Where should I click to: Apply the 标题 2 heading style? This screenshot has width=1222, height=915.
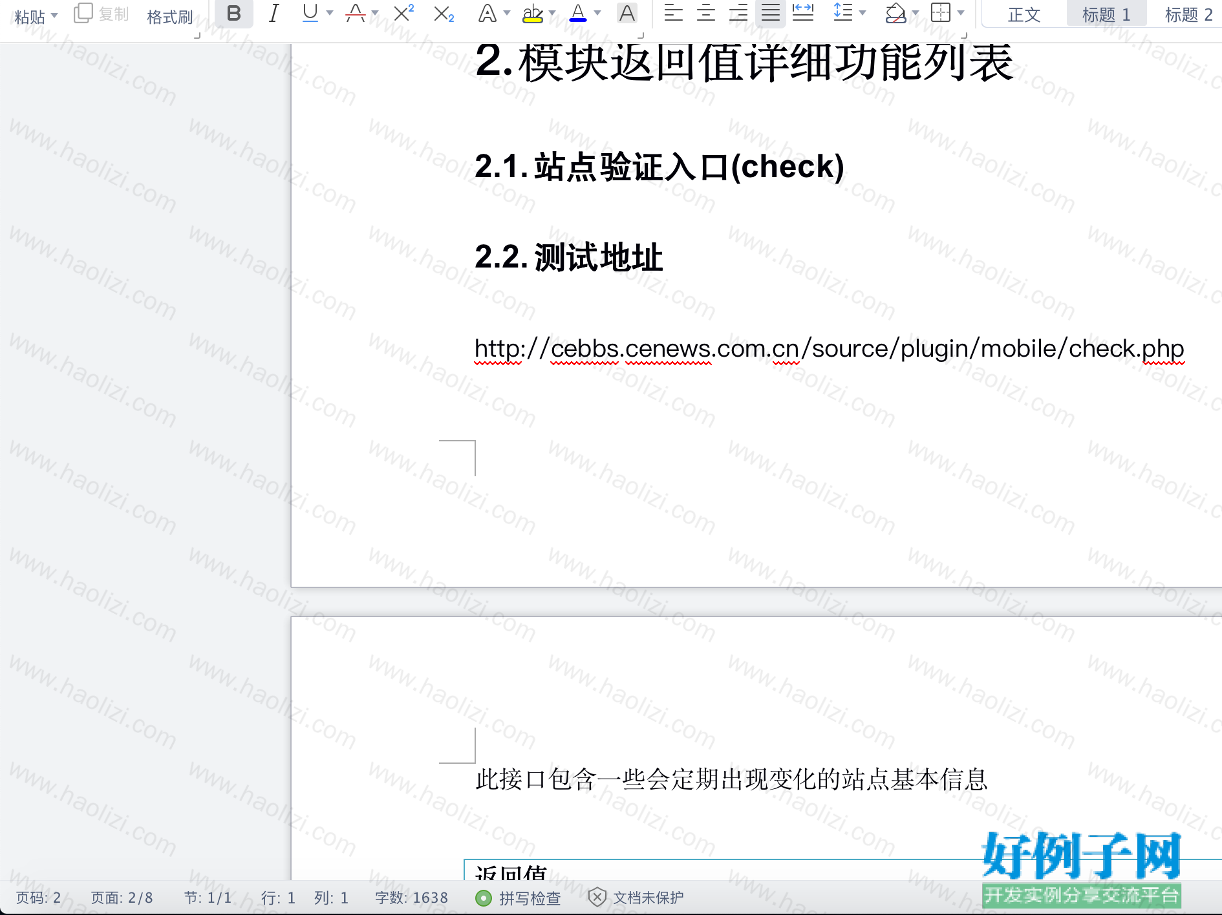[x=1188, y=14]
